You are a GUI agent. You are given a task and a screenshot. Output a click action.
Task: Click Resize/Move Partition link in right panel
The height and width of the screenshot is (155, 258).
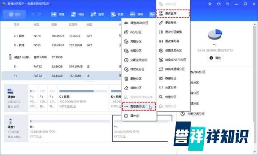click(198, 72)
